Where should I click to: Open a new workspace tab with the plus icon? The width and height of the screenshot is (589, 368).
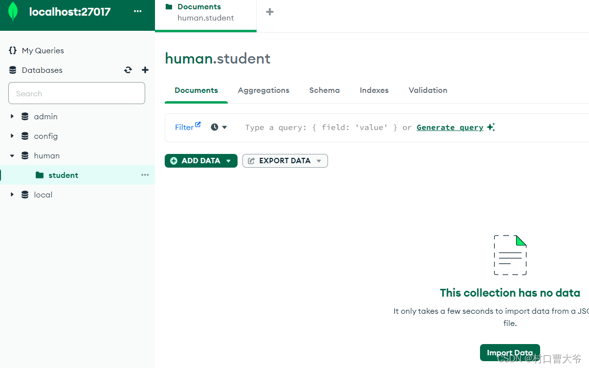point(269,12)
